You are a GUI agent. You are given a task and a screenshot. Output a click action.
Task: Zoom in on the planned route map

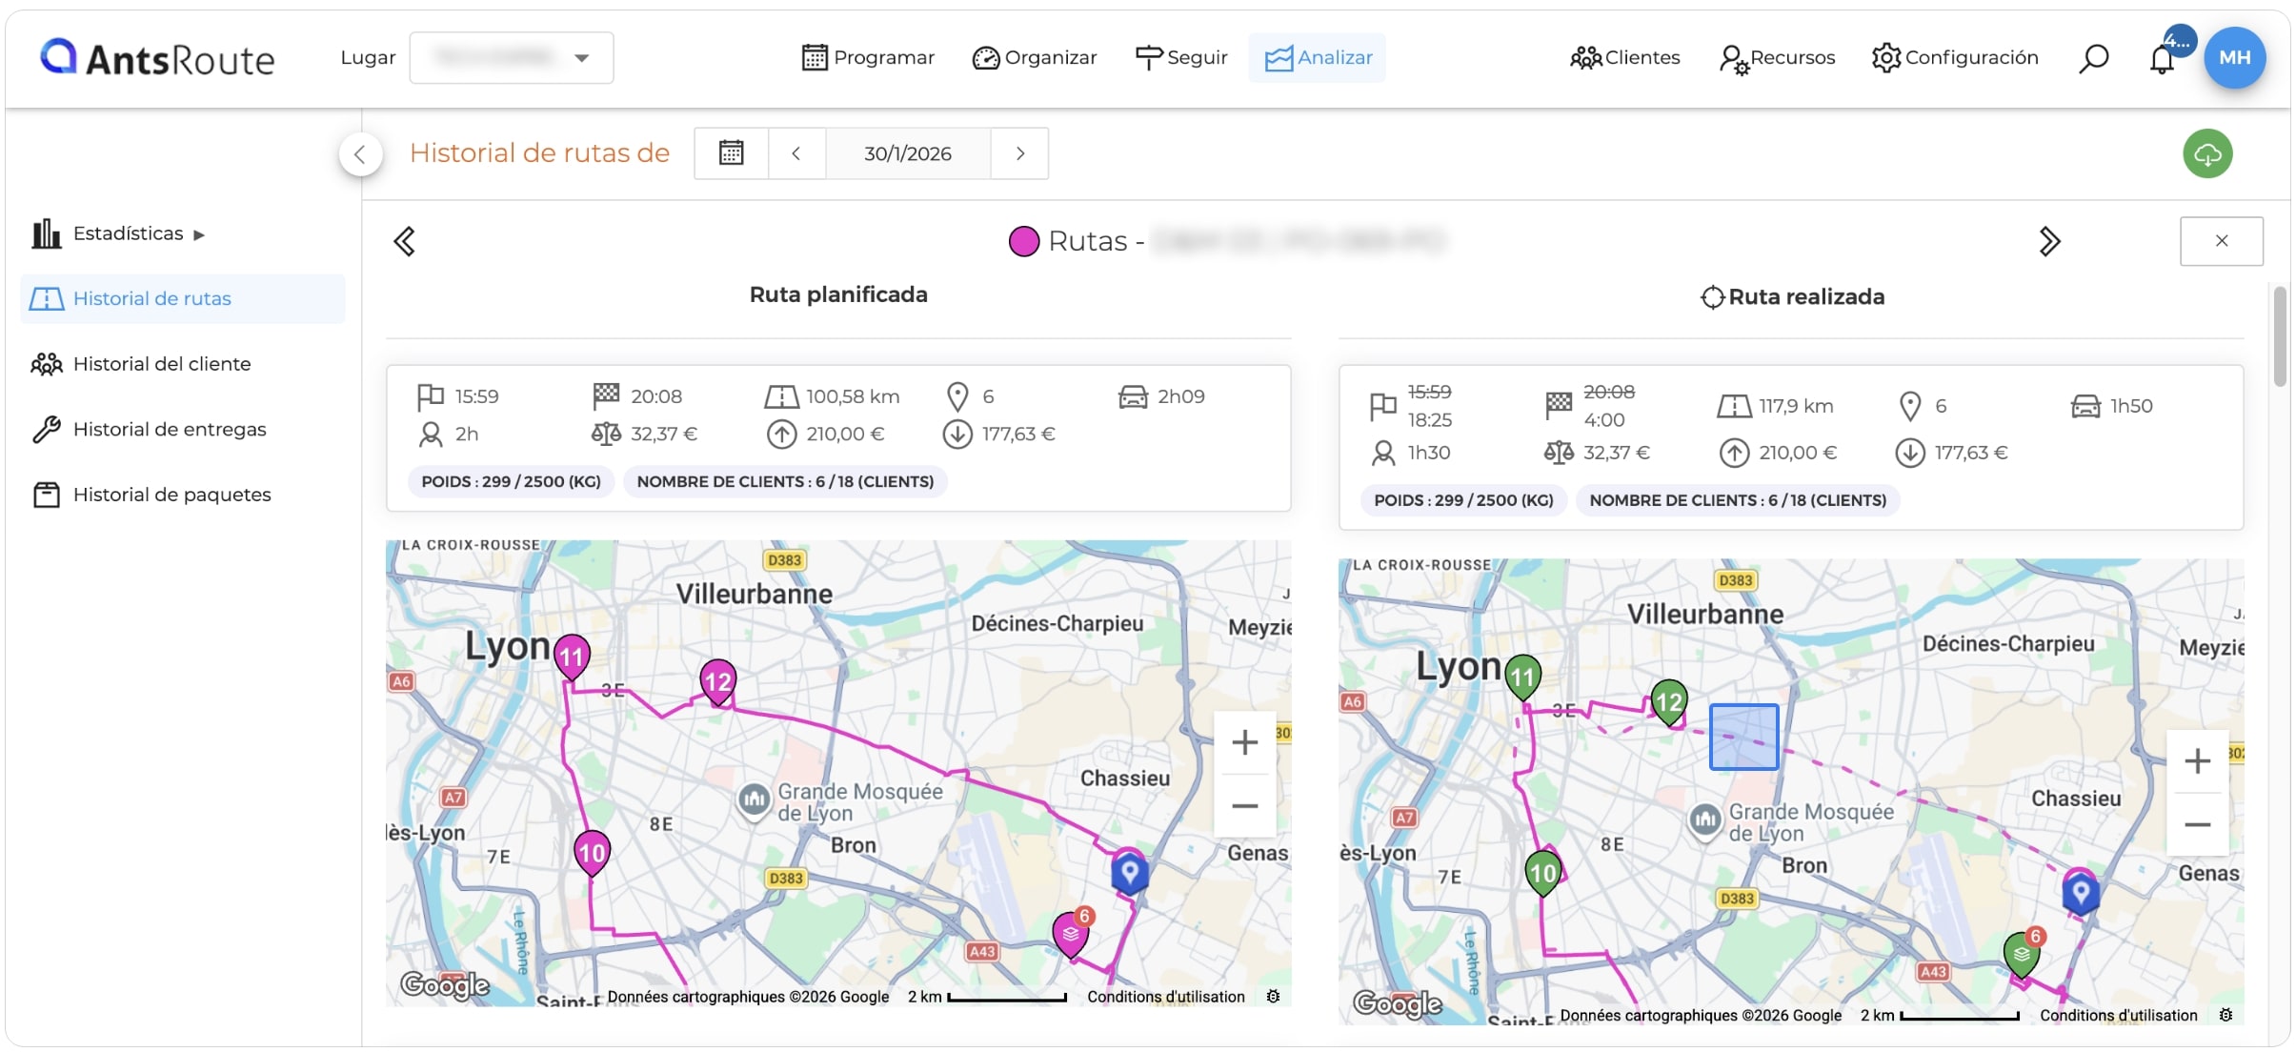pos(1244,741)
